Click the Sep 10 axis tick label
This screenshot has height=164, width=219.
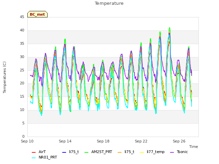coord(27,141)
